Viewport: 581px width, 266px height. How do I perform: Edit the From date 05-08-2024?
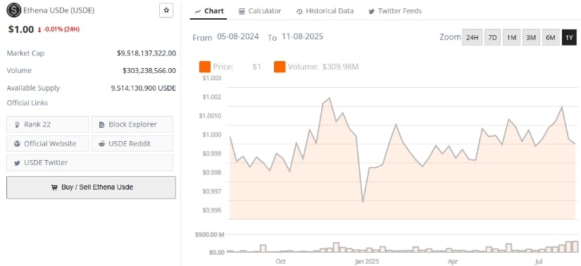[x=238, y=36]
